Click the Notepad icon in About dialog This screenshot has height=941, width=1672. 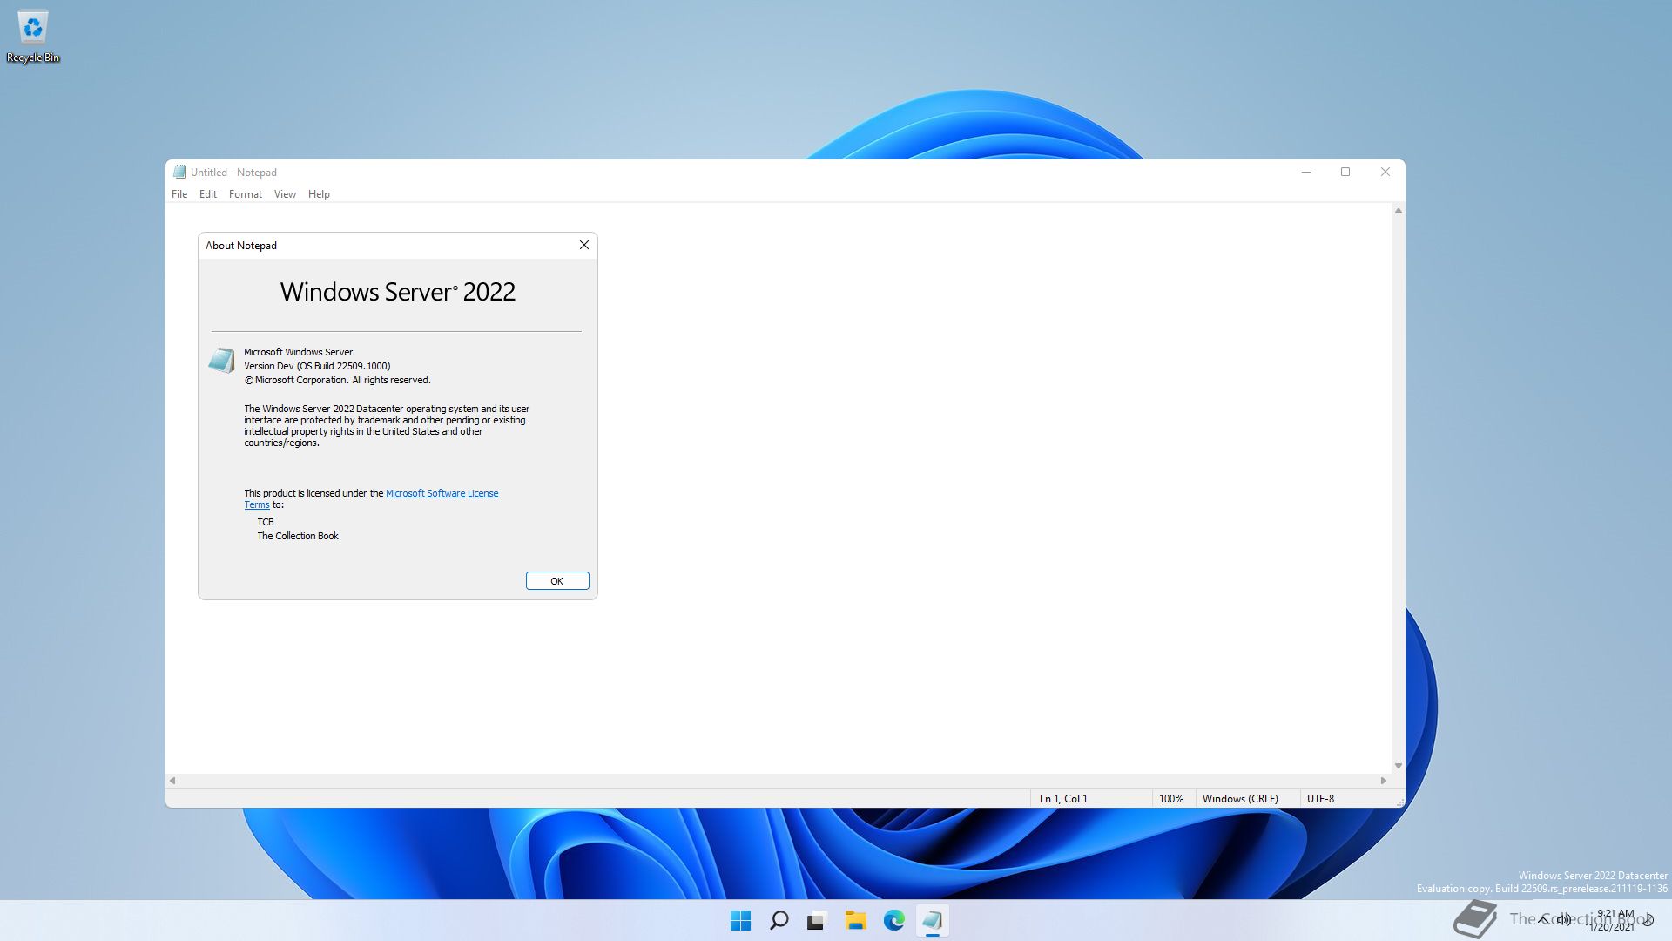tap(221, 360)
